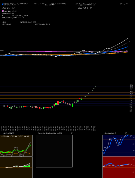Click the tall green candle near 07 Feb
This screenshot has width=135, height=178.
coord(73,105)
